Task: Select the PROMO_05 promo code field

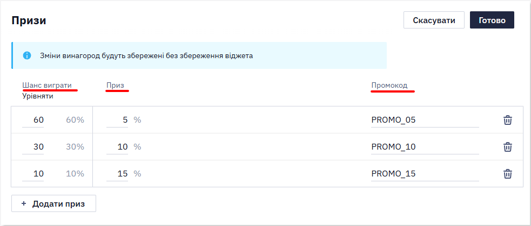Action: click(x=425, y=120)
